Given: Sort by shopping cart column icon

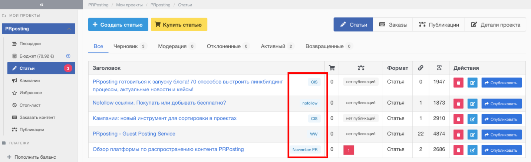Looking at the screenshot, I should coord(332,68).
